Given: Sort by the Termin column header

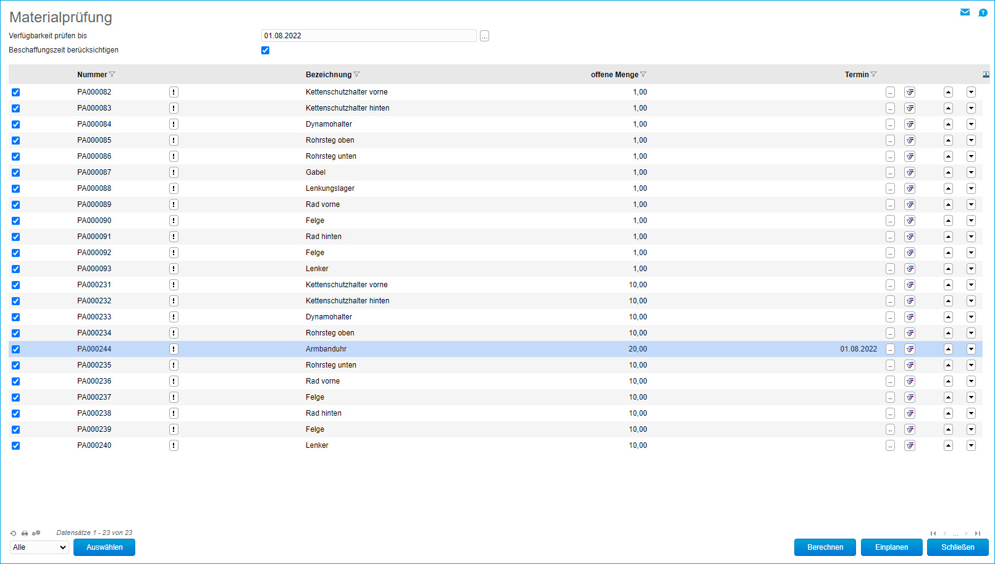Looking at the screenshot, I should 857,75.
